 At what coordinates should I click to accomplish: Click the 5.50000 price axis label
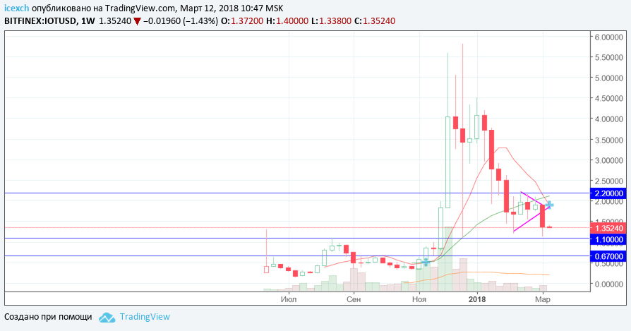click(x=609, y=57)
